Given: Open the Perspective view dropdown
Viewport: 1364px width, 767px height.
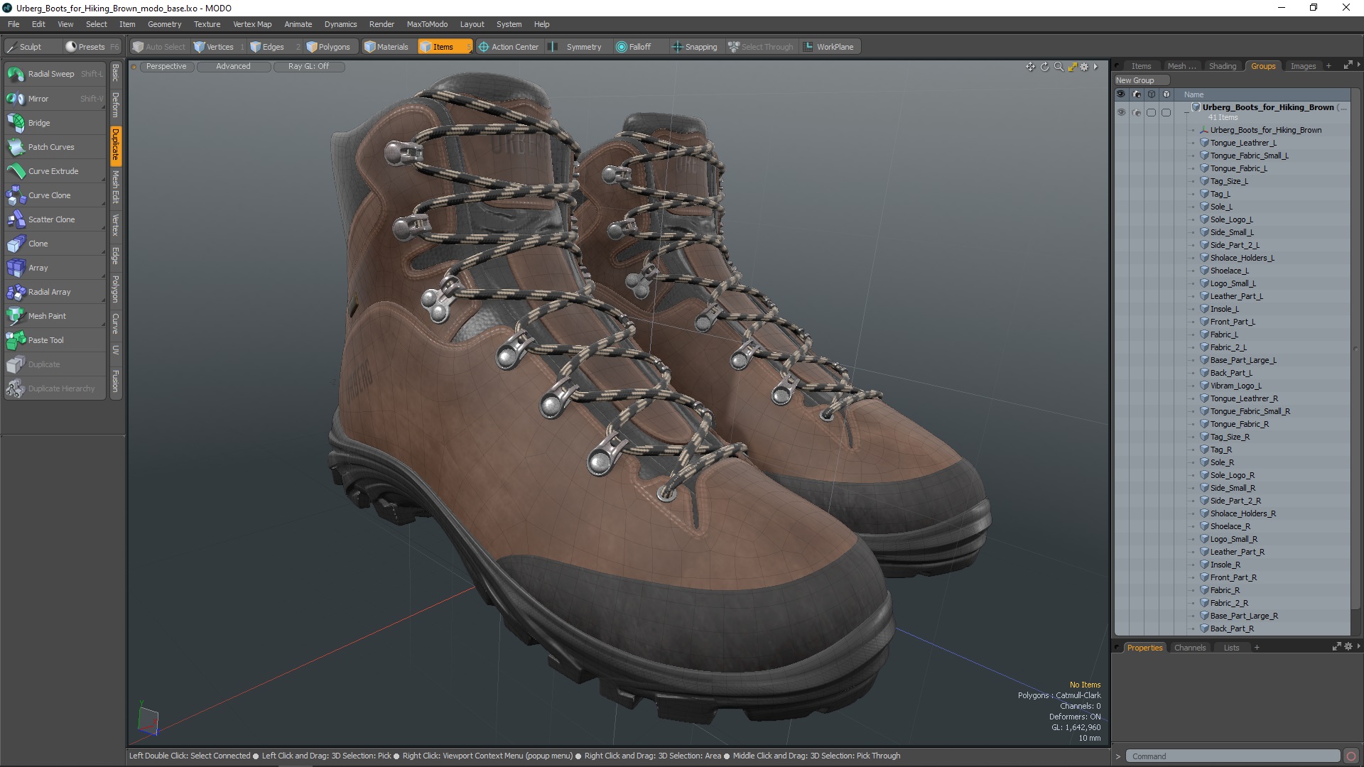Looking at the screenshot, I should coord(166,67).
